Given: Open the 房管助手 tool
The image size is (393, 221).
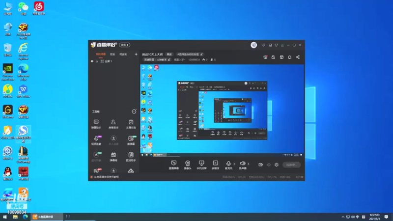Looking at the screenshot, I should 113,124.
